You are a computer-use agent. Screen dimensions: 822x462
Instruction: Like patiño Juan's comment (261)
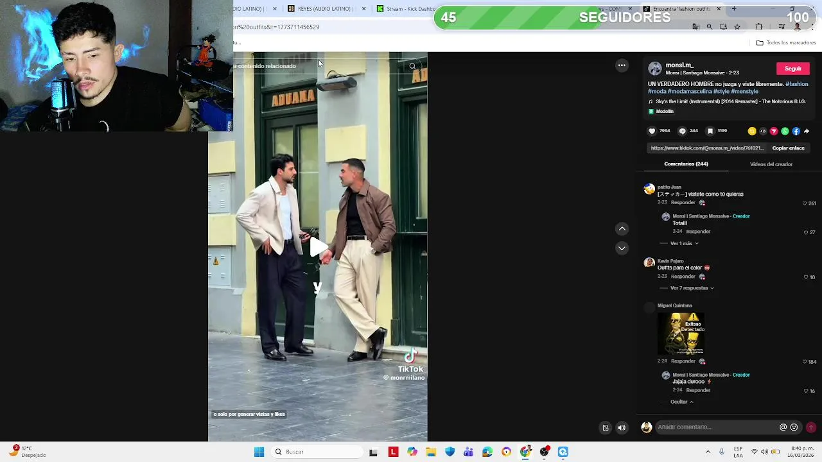tap(809, 203)
